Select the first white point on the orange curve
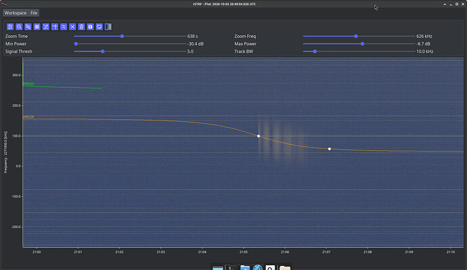This screenshot has height=270, width=467. (x=259, y=136)
